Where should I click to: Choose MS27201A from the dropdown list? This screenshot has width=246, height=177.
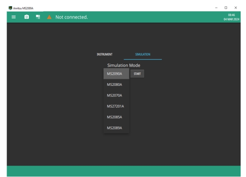(x=116, y=106)
